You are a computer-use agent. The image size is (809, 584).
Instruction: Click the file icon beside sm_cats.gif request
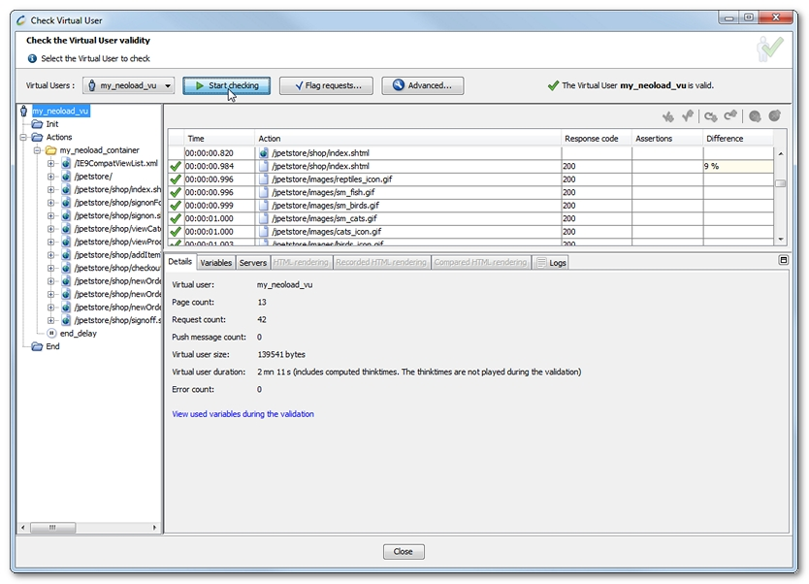coord(264,218)
